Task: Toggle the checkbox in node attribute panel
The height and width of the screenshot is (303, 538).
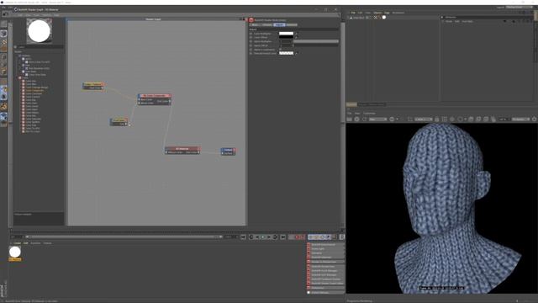Action: [x=280, y=50]
